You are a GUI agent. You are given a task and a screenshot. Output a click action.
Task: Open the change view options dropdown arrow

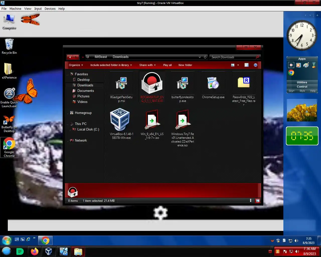pos(238,65)
